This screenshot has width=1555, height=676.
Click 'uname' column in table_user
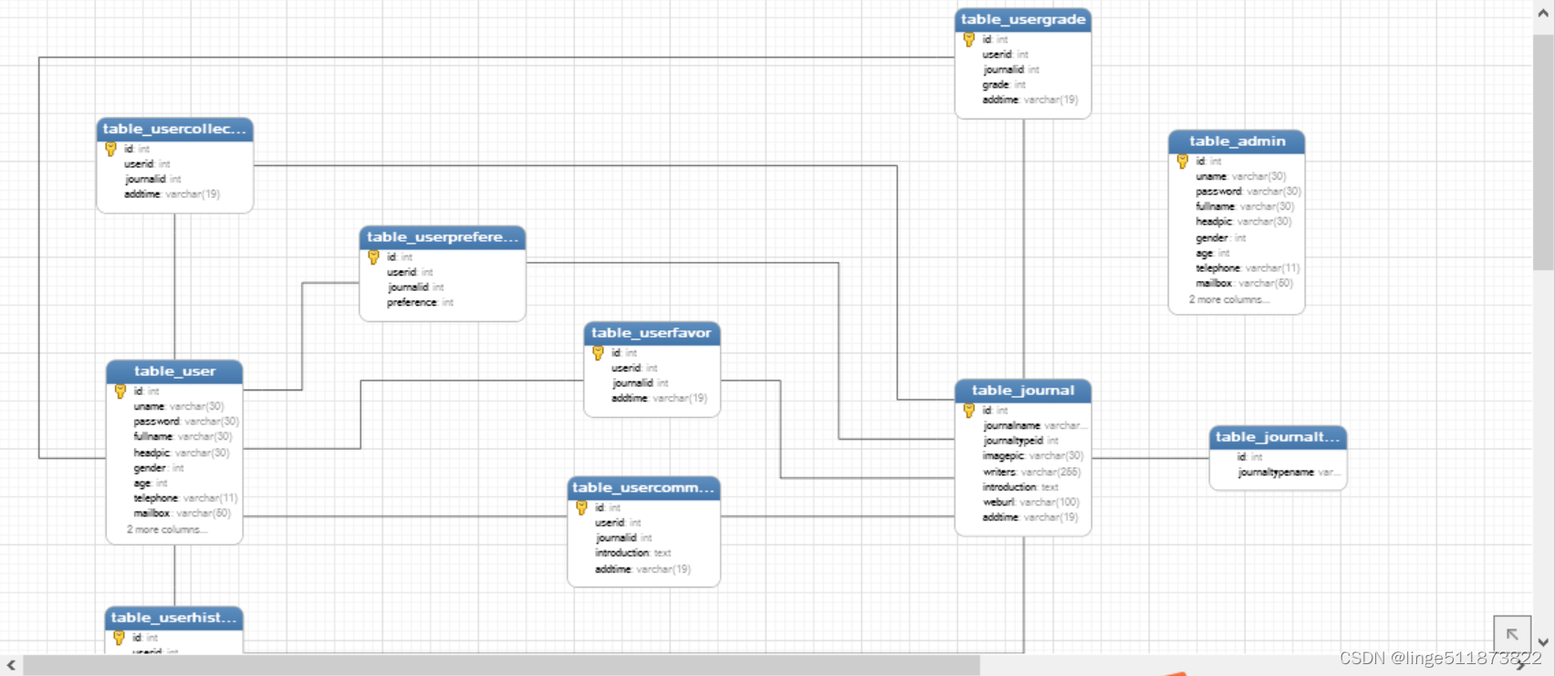(x=179, y=407)
